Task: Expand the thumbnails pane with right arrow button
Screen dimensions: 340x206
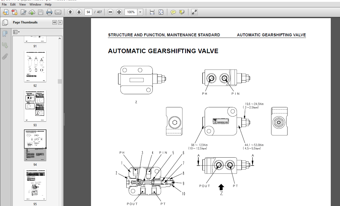Action: [x=60, y=22]
